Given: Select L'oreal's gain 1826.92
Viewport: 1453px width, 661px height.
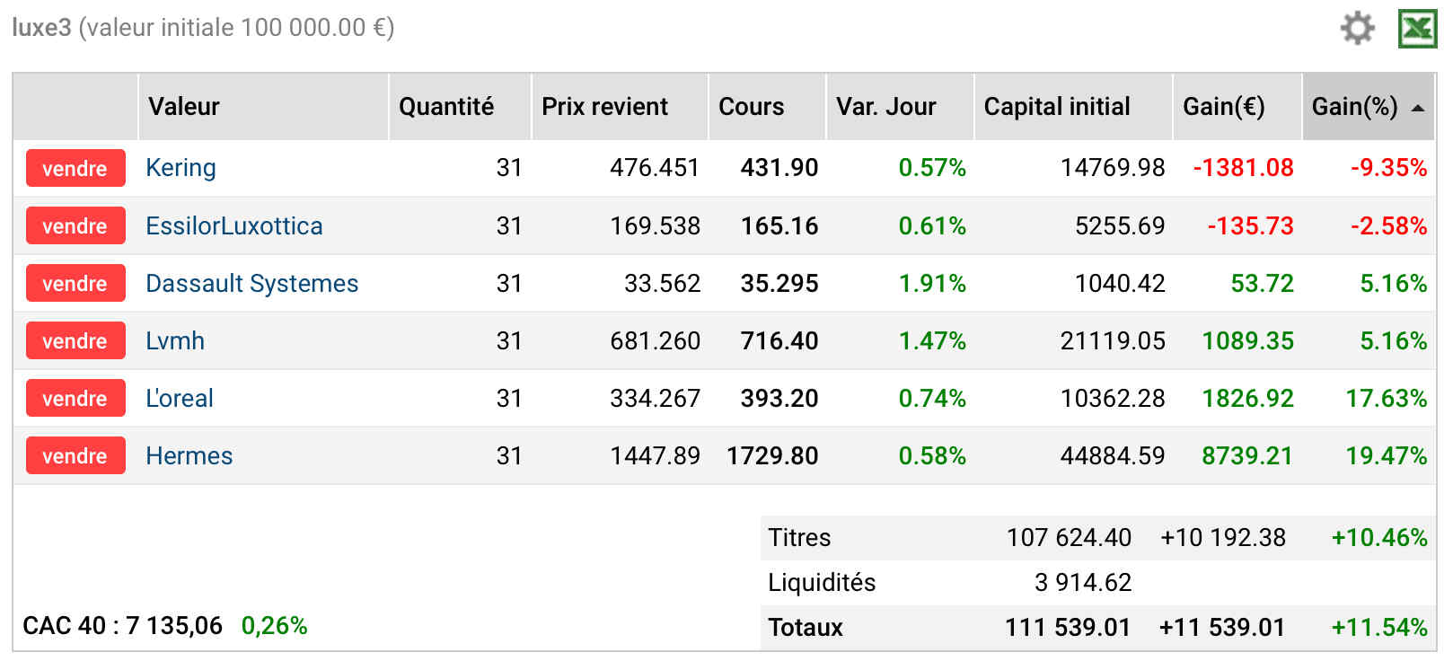Looking at the screenshot, I should tap(1247, 398).
